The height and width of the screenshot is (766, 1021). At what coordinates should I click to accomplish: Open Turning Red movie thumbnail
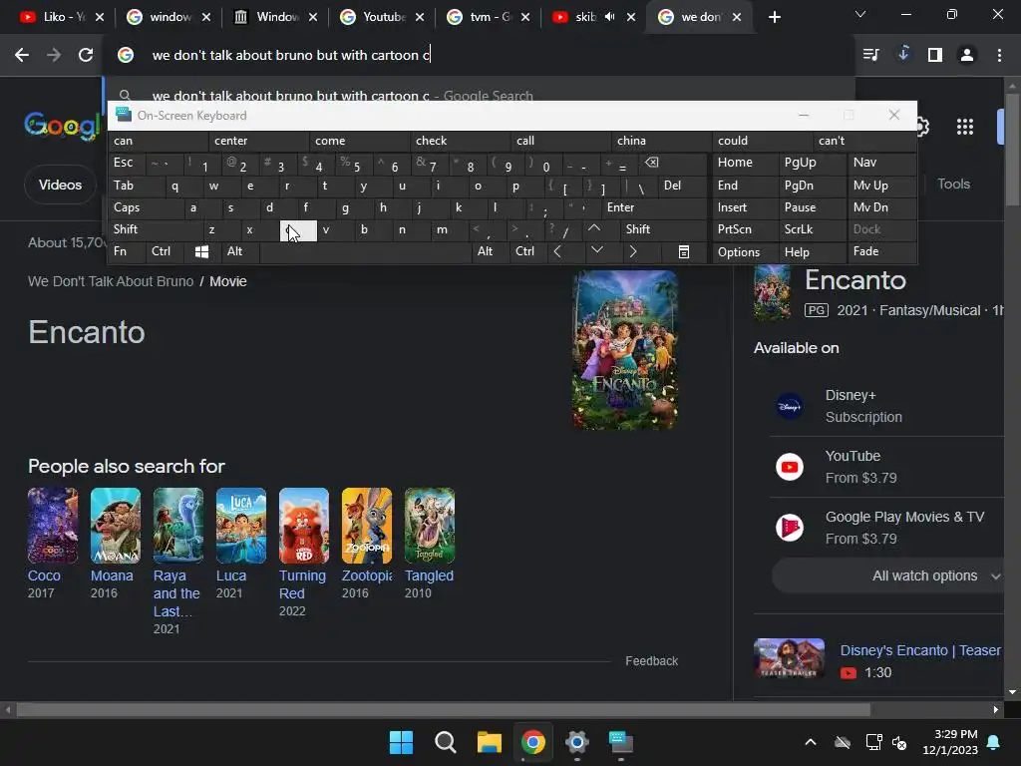[304, 526]
